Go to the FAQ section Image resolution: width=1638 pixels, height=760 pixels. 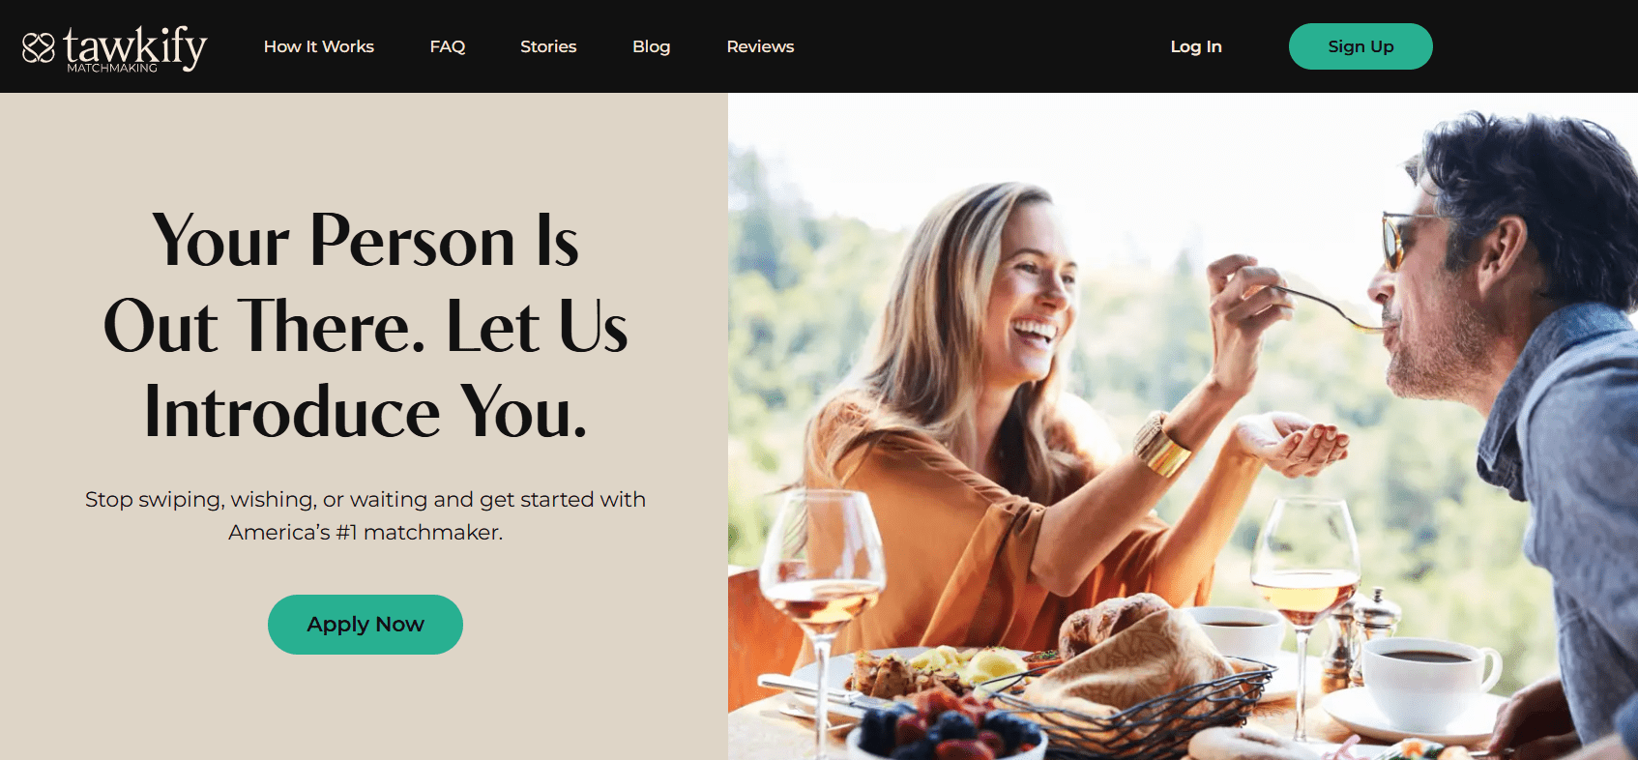(448, 46)
